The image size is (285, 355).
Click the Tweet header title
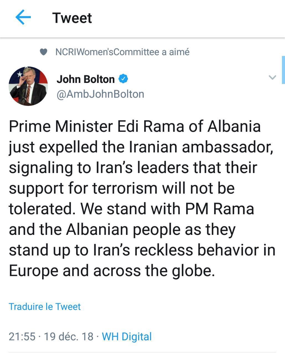pos(72,18)
